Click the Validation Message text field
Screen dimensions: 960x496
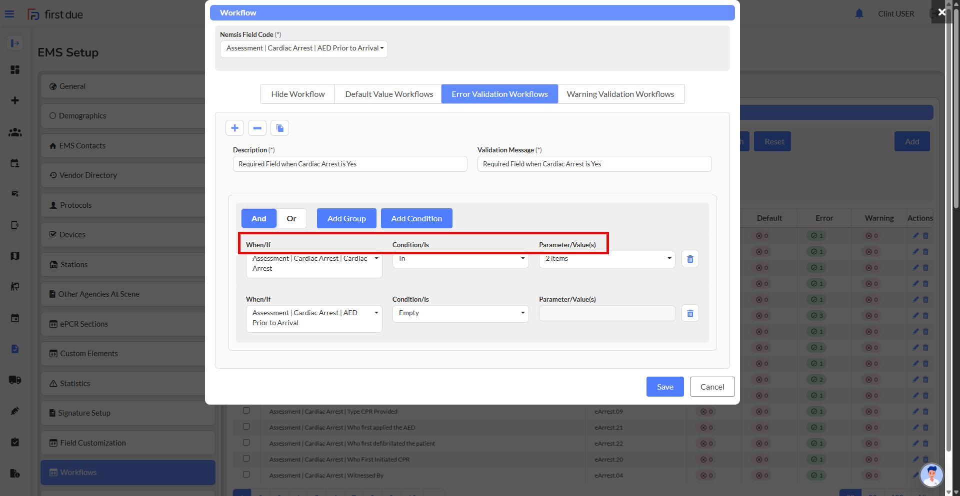click(x=594, y=164)
